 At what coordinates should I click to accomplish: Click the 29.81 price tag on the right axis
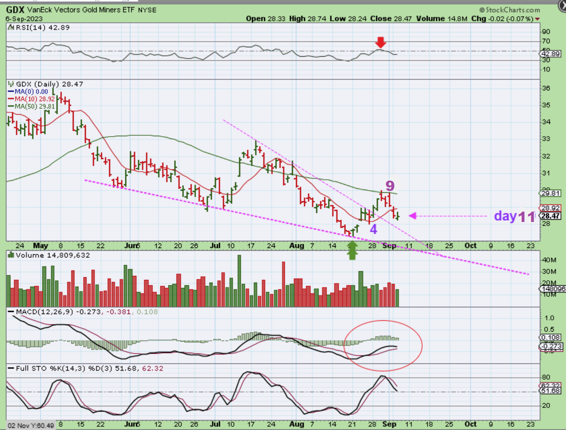[551, 193]
